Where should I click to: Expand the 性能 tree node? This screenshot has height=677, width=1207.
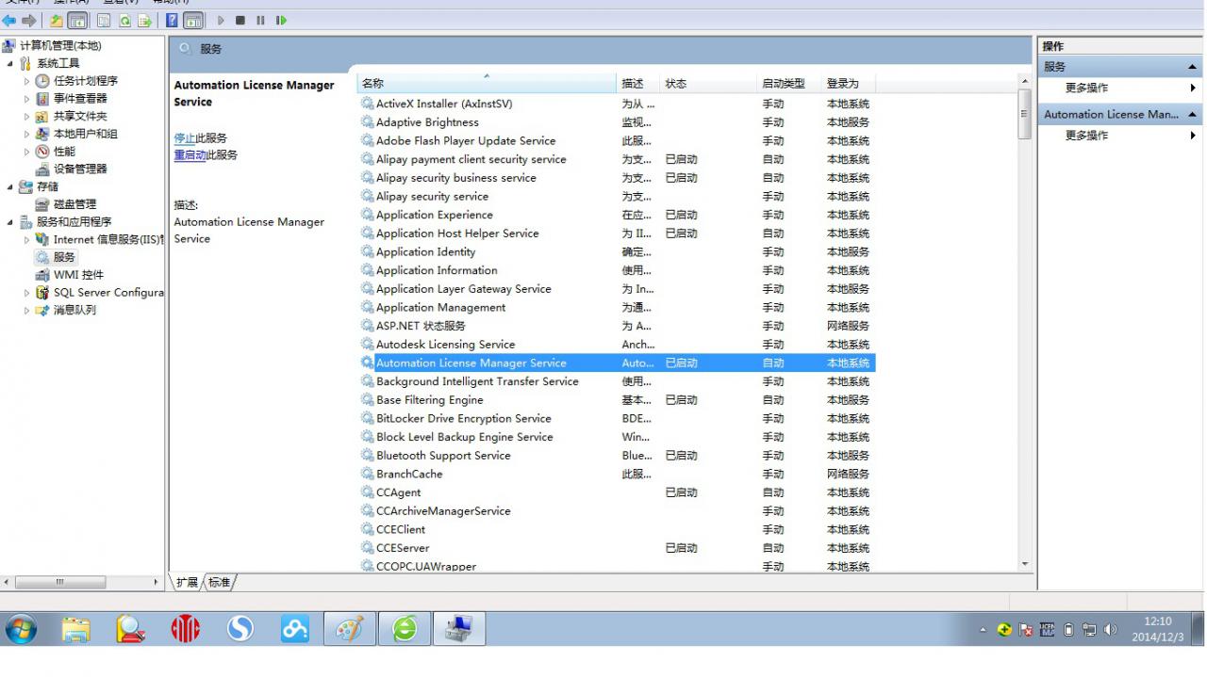click(27, 152)
